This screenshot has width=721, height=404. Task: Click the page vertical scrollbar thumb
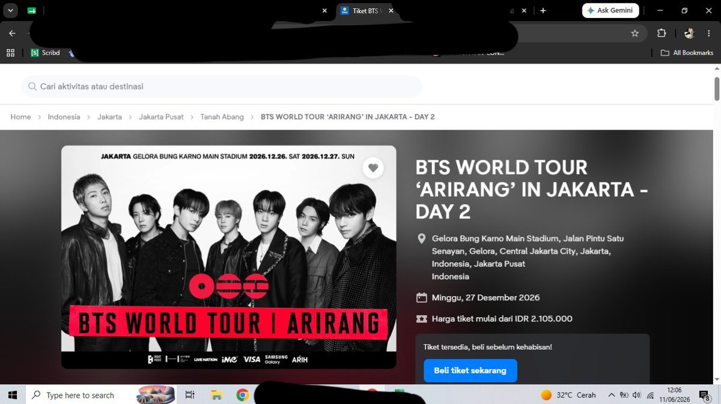[x=716, y=89]
